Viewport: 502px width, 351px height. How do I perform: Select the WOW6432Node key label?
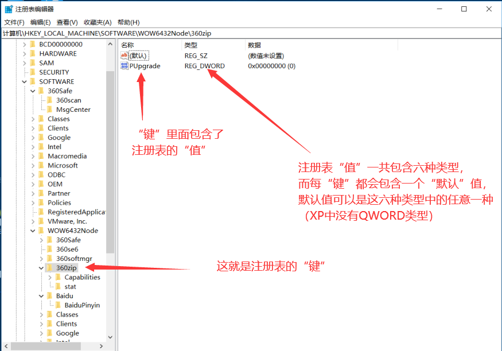pyautogui.click(x=73, y=231)
